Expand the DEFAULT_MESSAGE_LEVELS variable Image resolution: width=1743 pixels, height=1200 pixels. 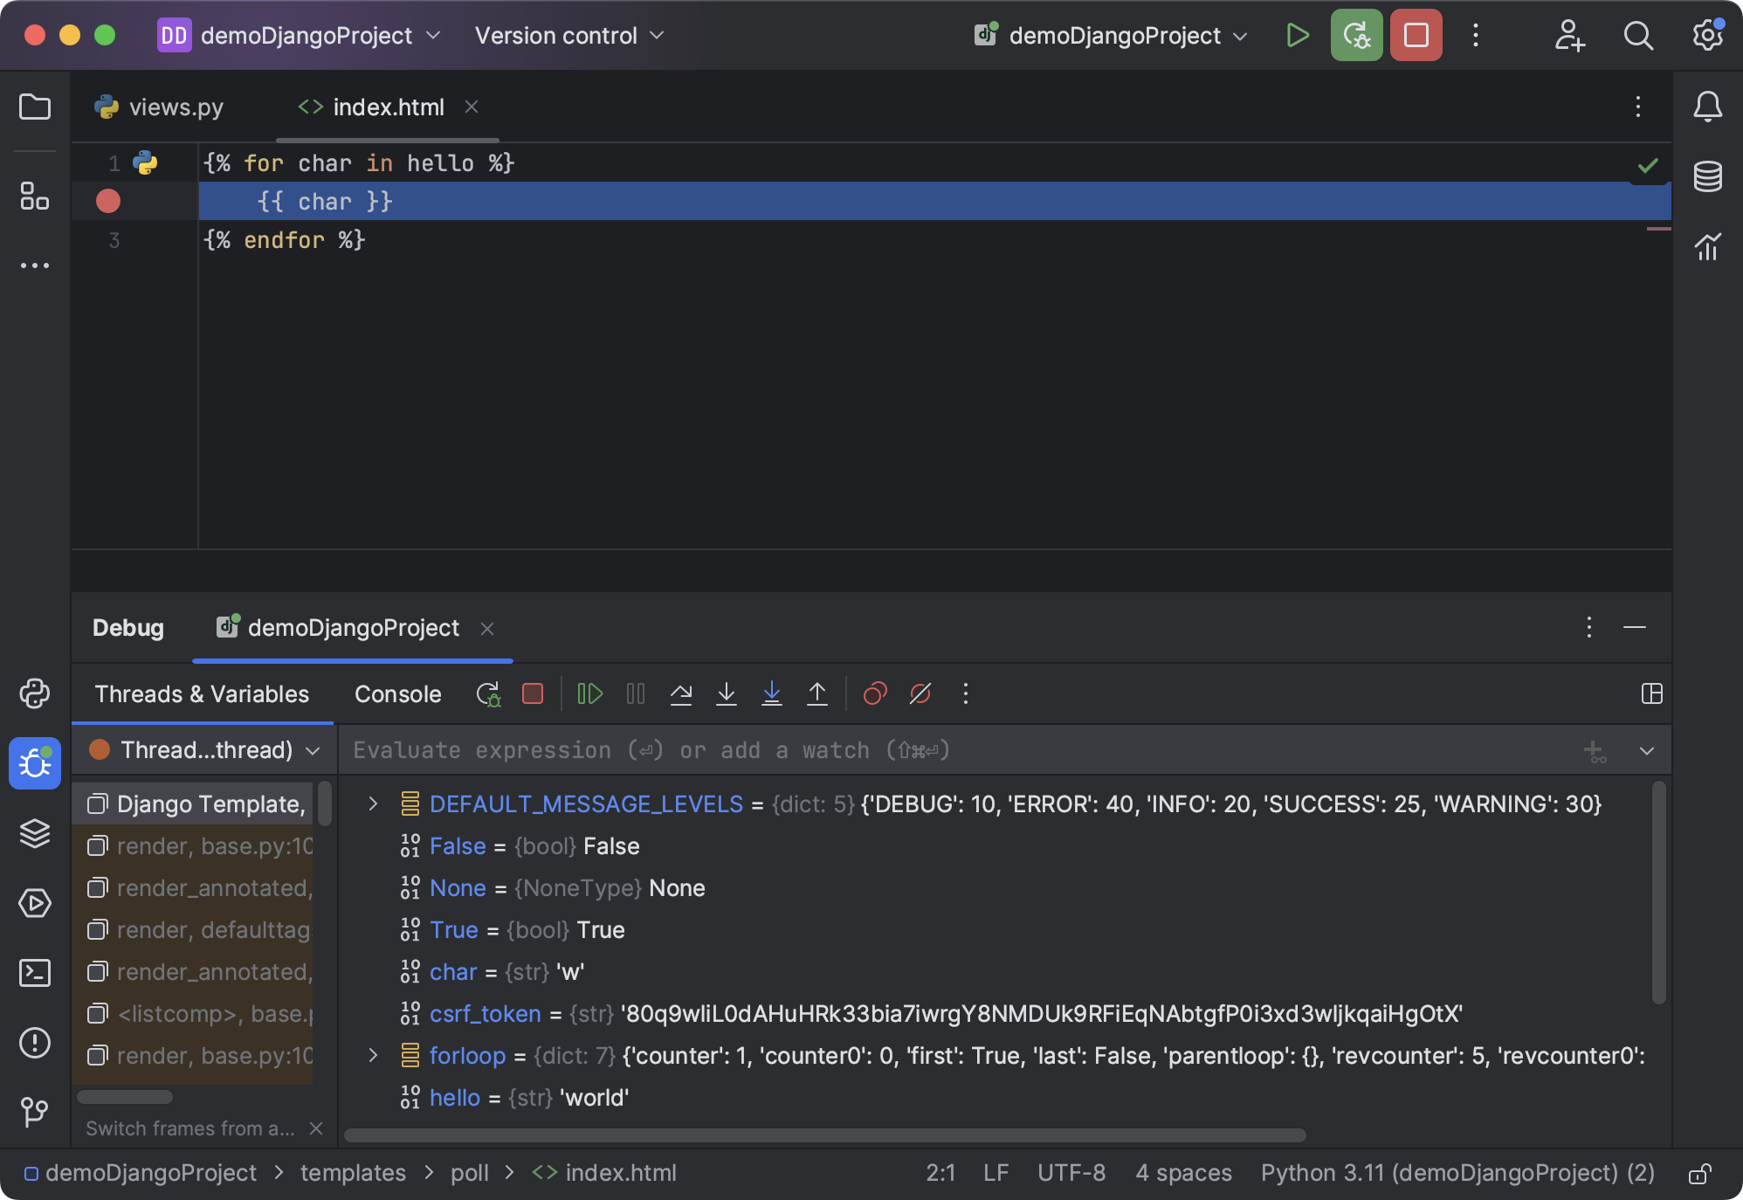[373, 803]
